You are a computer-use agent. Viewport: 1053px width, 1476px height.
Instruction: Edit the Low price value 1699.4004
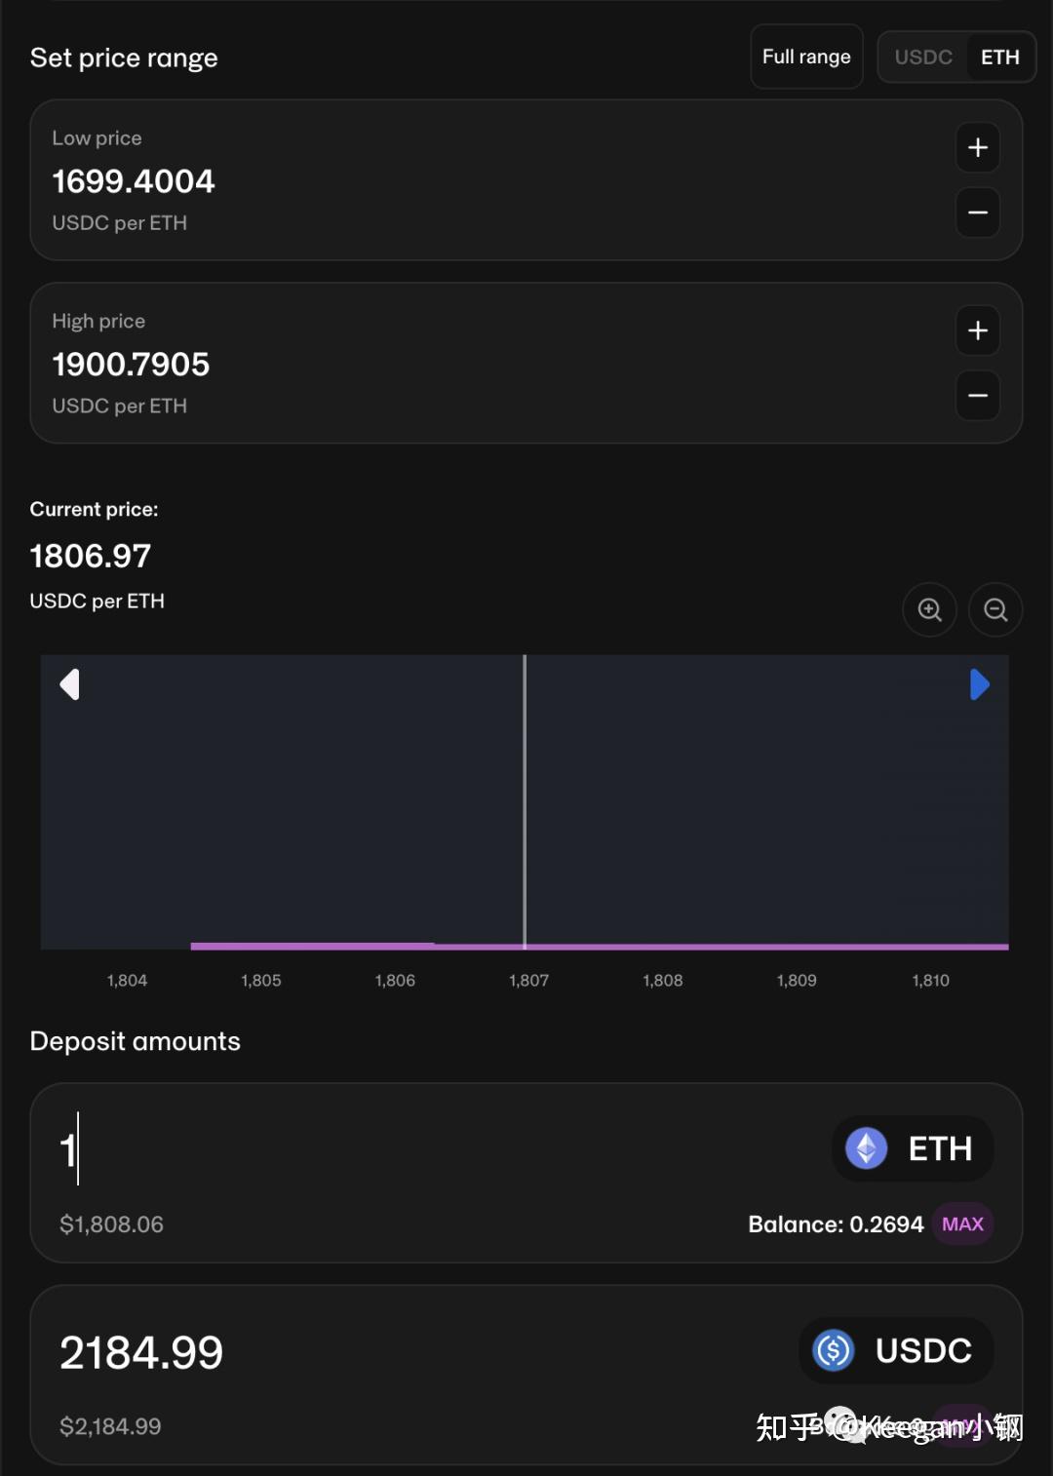click(134, 181)
